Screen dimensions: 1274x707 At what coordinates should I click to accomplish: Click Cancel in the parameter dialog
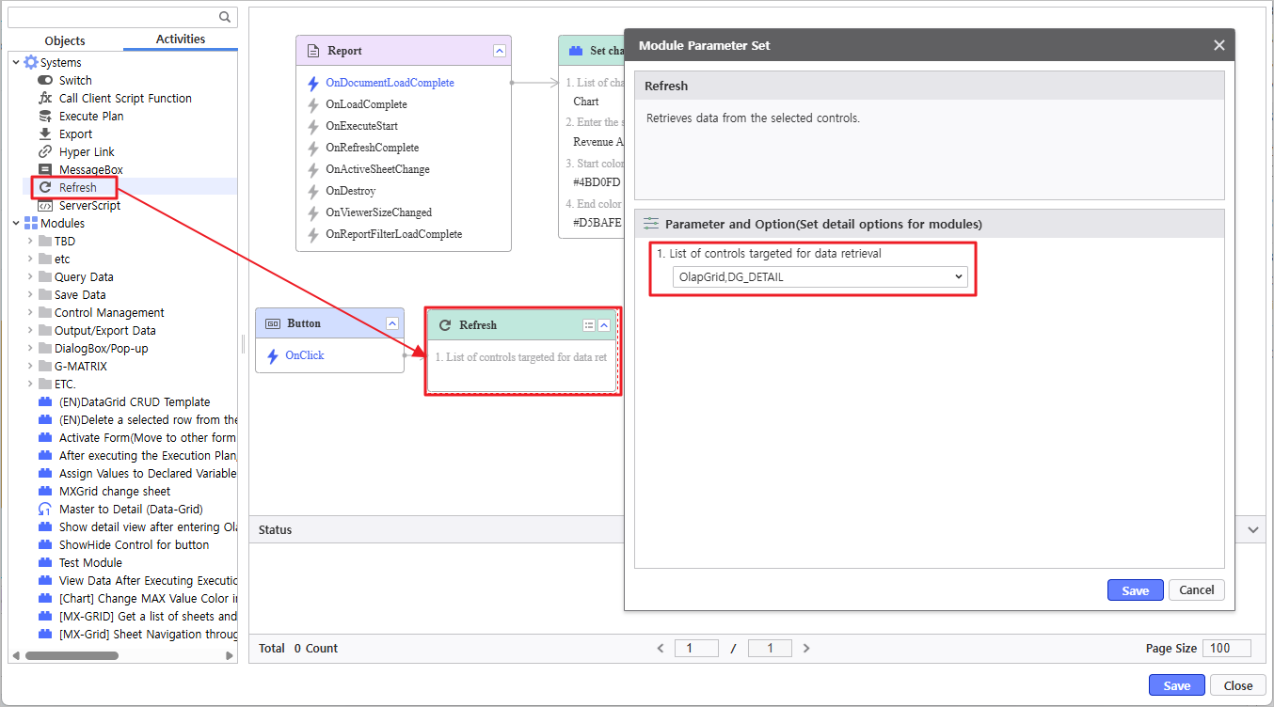(x=1196, y=590)
